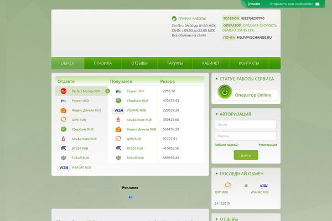
Task: Click the Payeer icon in the Получаете column
Action: click(x=118, y=91)
